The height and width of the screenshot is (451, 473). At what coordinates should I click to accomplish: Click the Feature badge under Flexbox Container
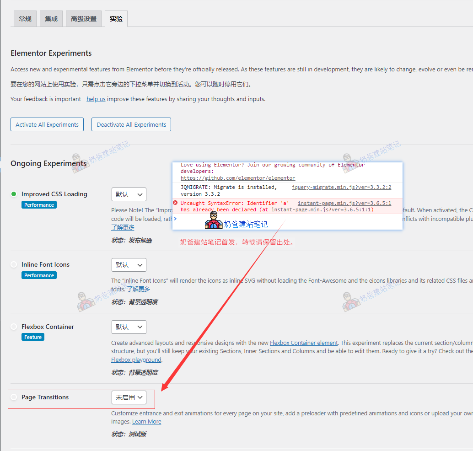coord(33,337)
